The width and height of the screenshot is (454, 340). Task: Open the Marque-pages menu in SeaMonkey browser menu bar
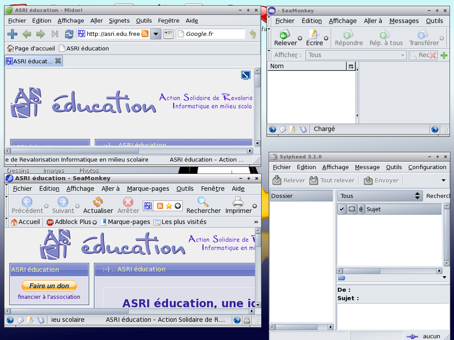tap(148, 189)
